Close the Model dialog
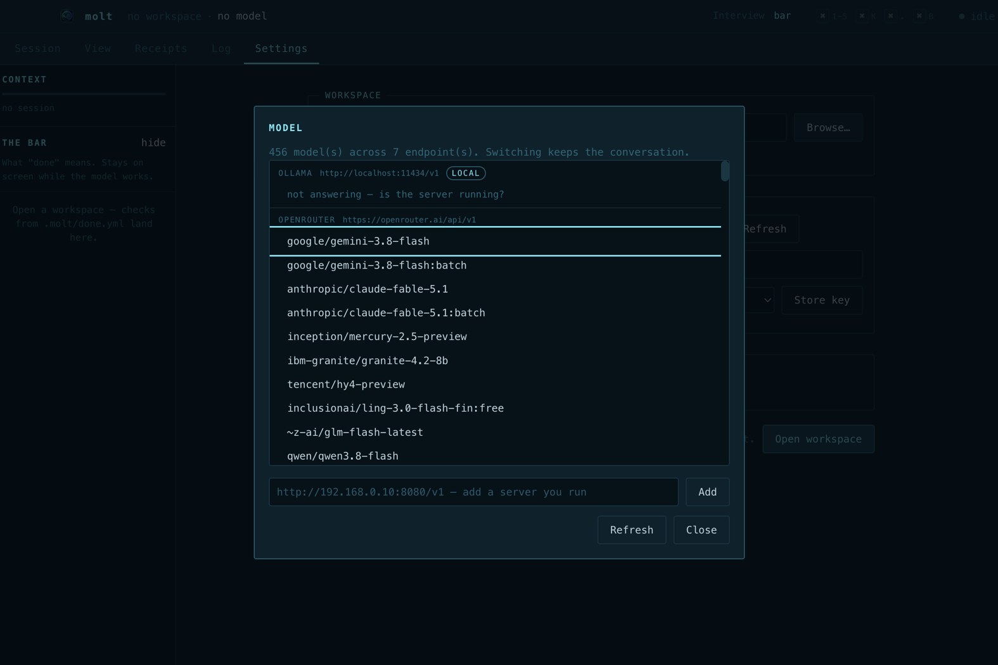This screenshot has height=665, width=998. click(701, 530)
